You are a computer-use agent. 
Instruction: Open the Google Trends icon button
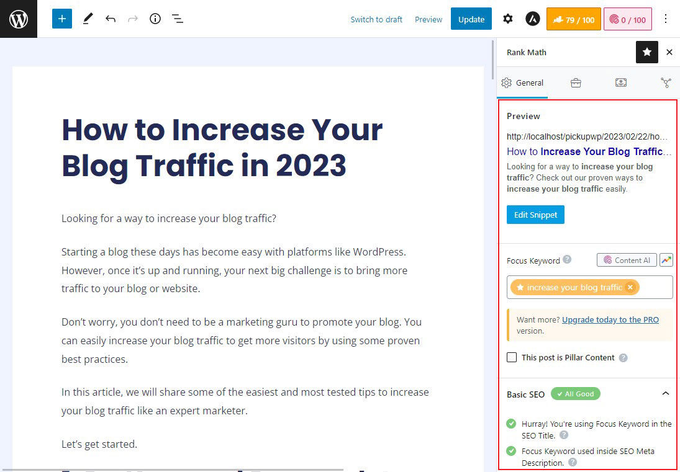(666, 260)
